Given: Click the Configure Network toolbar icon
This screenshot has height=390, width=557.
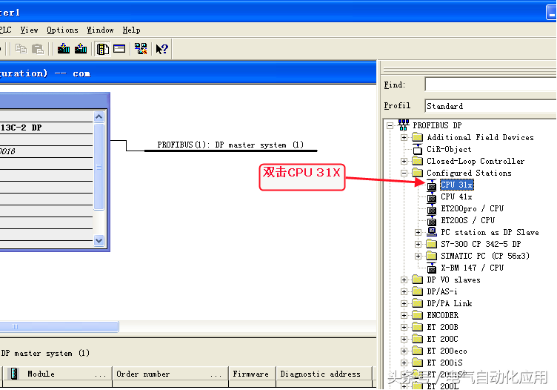Looking at the screenshot, I should [140, 49].
